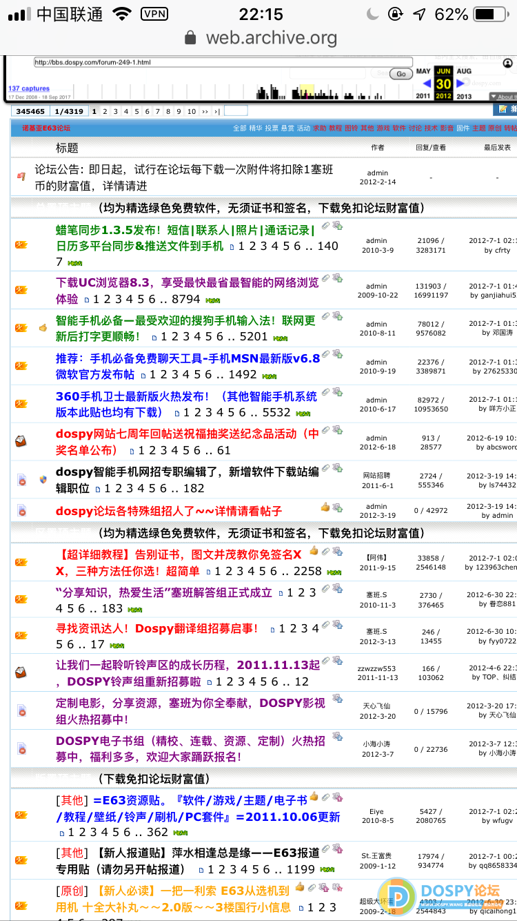Click locked thread icon beside 网招专职编辑 row
The image size is (517, 921).
(21, 480)
